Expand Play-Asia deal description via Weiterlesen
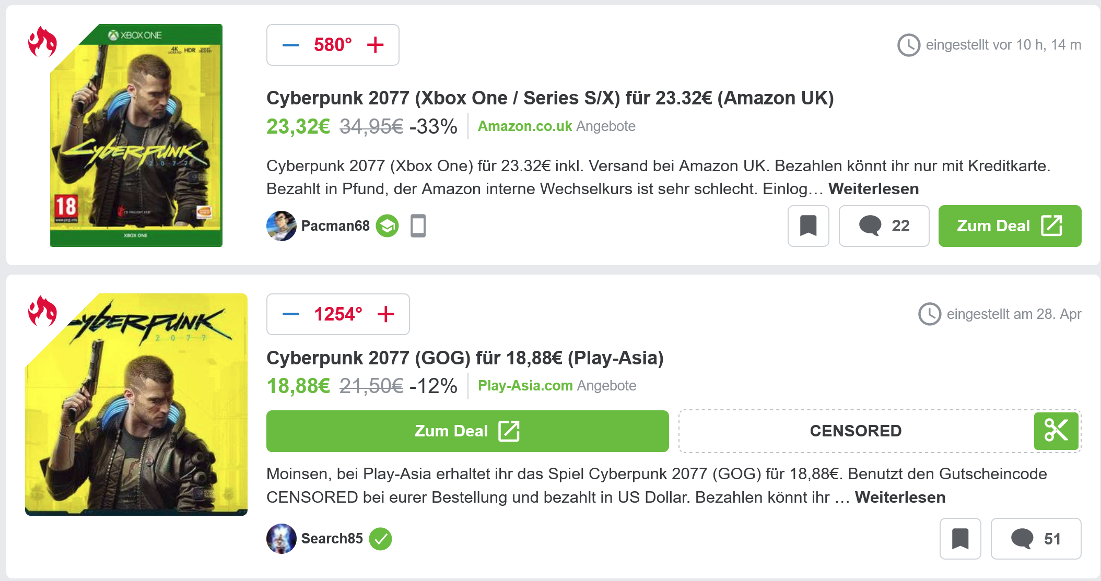The height and width of the screenshot is (581, 1101). (x=900, y=497)
